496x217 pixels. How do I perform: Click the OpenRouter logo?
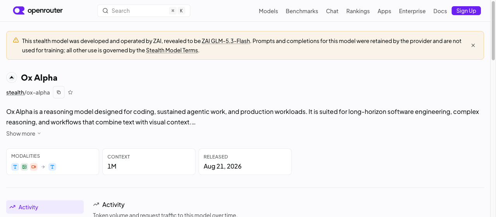38,10
